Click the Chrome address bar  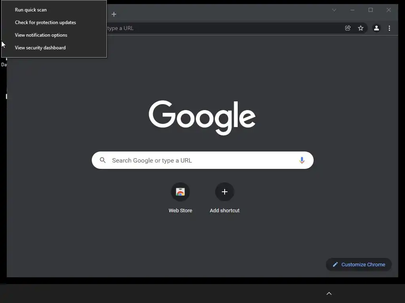click(224, 28)
